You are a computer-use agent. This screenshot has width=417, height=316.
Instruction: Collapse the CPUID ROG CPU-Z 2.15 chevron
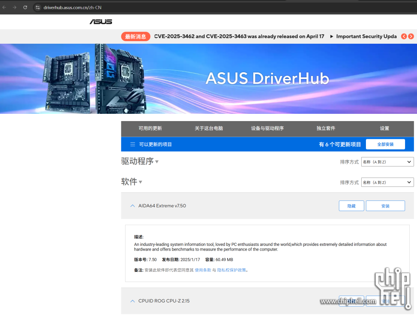click(132, 301)
